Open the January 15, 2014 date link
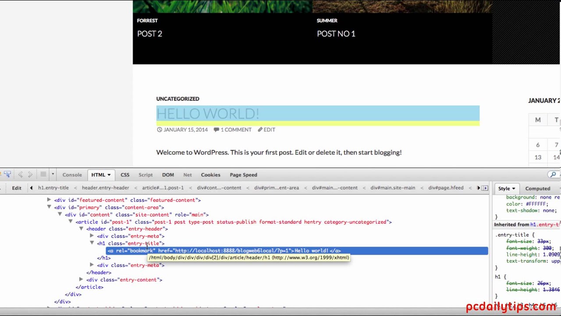The width and height of the screenshot is (561, 316). tap(185, 129)
